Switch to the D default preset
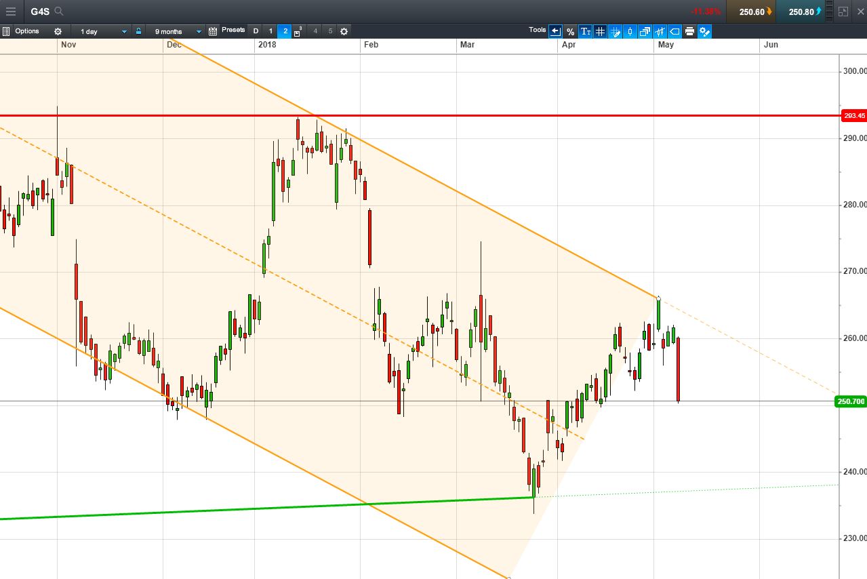Viewport: 867px width, 579px height. [x=256, y=31]
